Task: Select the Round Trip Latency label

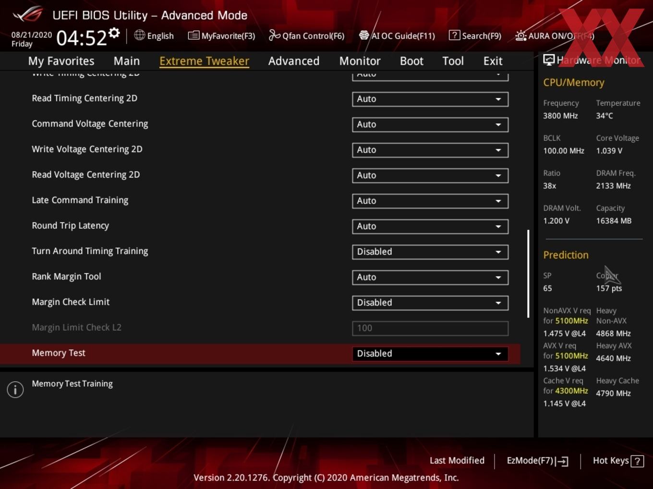Action: pos(70,225)
